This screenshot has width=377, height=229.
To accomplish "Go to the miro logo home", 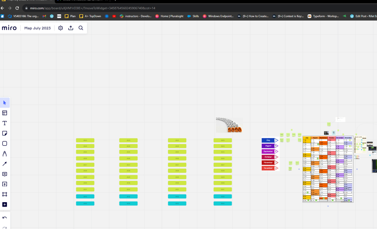I will [9, 28].
